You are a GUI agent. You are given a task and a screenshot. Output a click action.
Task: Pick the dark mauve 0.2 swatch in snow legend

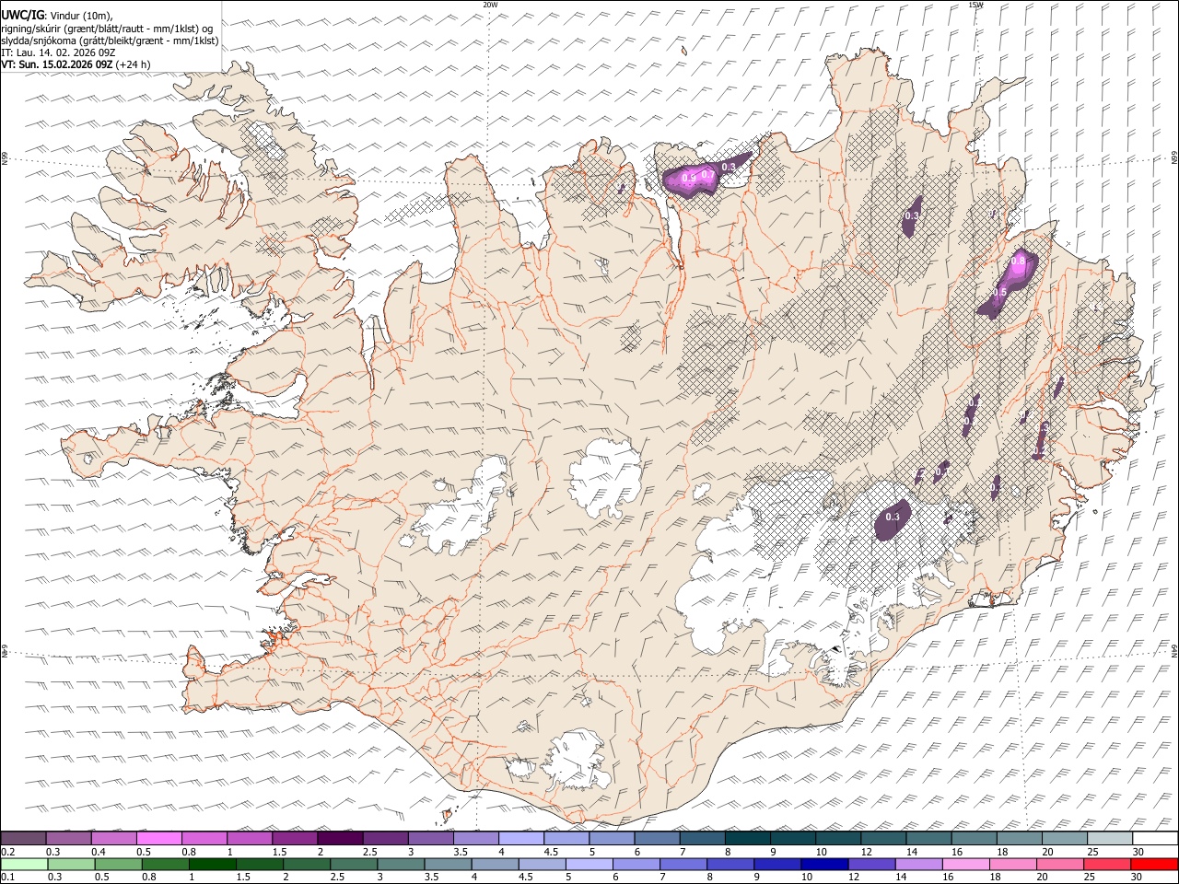pos(24,839)
